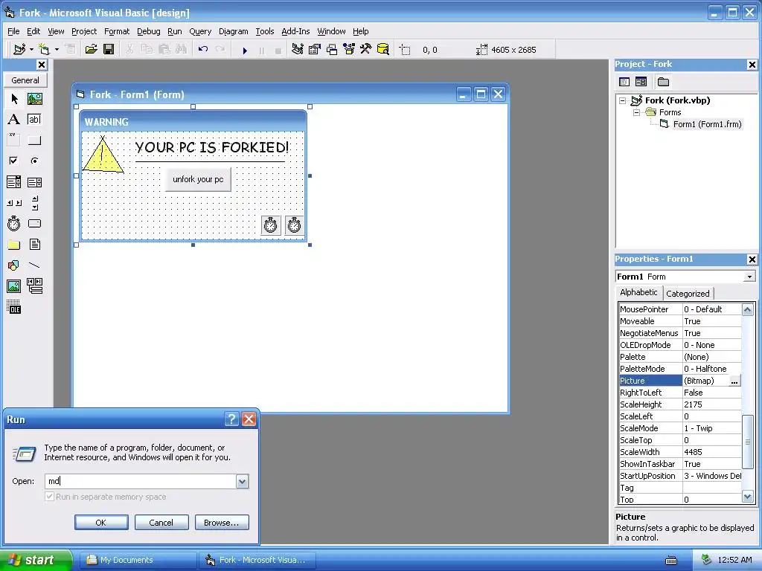This screenshot has height=571, width=762.
Task: Select the Data control tool
Action: click(x=34, y=286)
